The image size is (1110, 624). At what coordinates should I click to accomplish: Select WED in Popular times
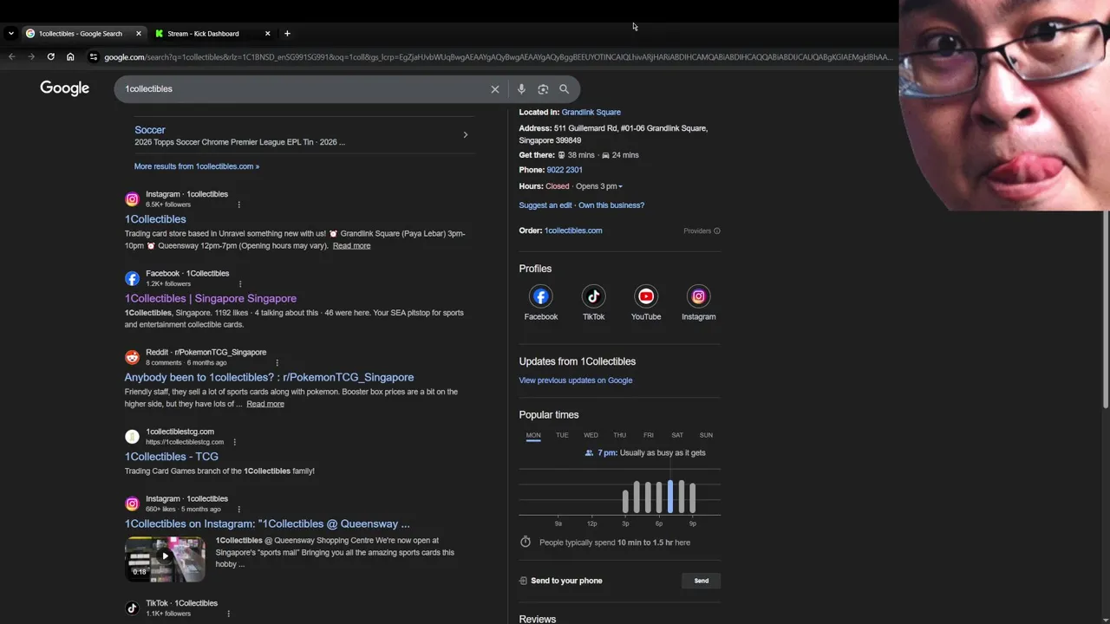pyautogui.click(x=591, y=435)
